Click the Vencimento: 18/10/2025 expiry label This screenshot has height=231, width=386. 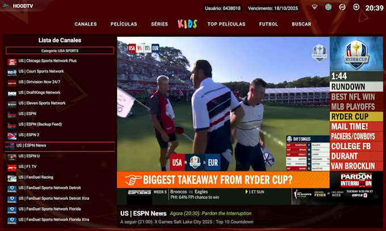[x=273, y=8]
